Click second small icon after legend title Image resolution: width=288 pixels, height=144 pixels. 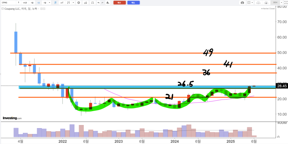coord(44,9)
